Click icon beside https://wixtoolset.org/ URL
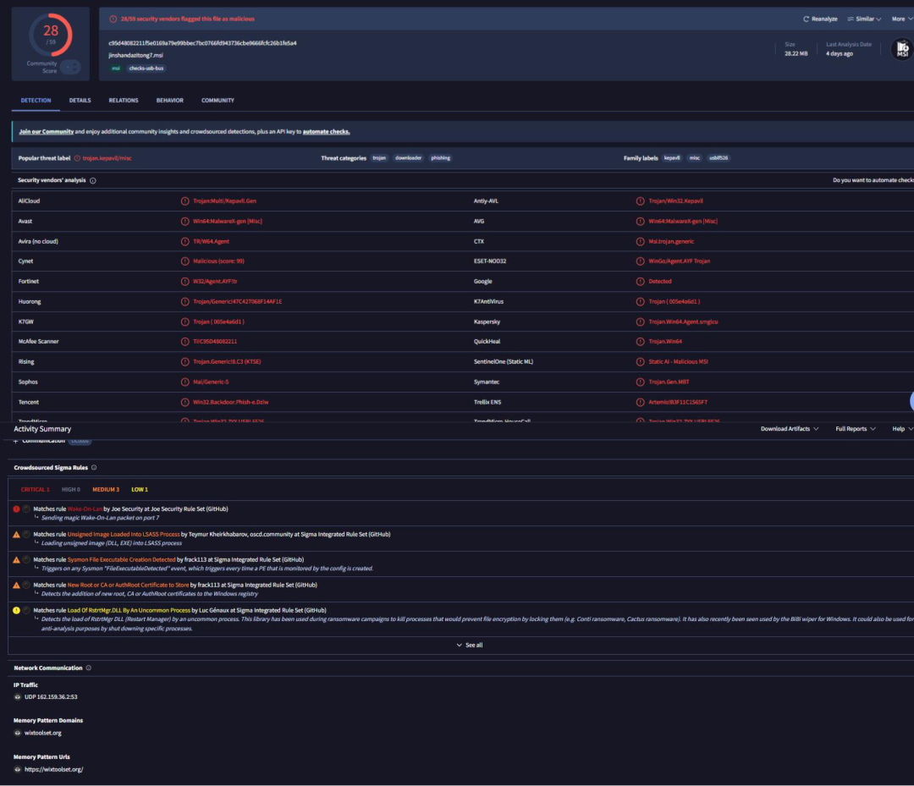The height and width of the screenshot is (786, 914). (18, 770)
